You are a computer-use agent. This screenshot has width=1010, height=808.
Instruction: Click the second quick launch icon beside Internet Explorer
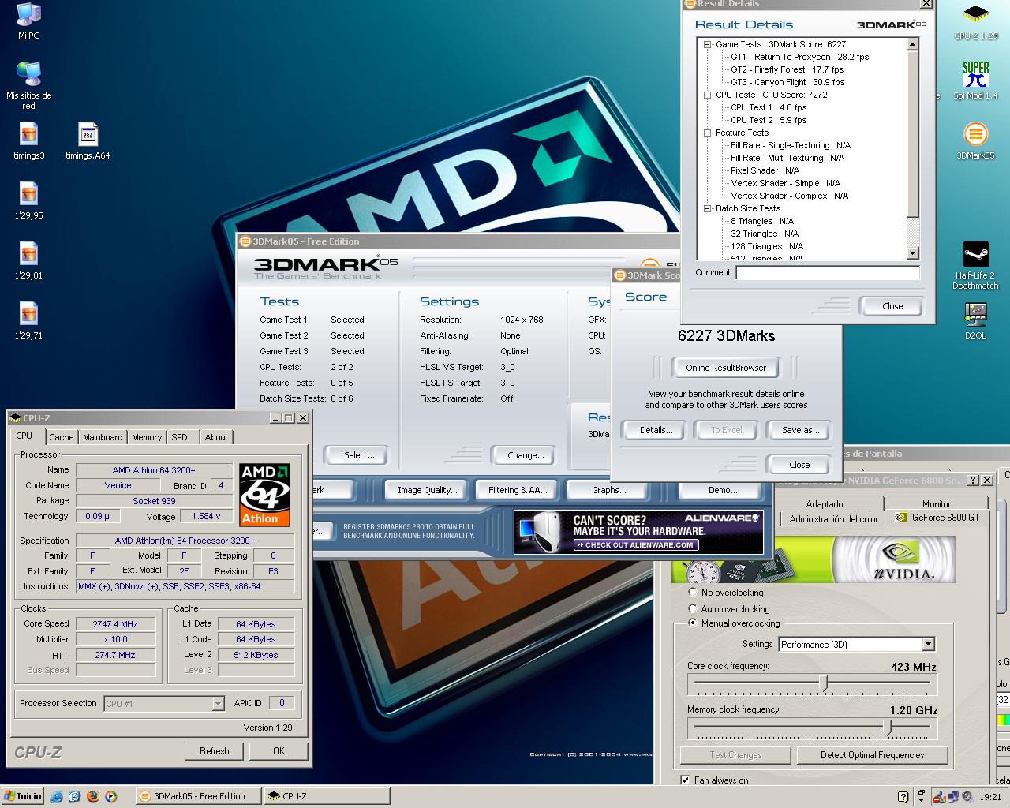(75, 796)
